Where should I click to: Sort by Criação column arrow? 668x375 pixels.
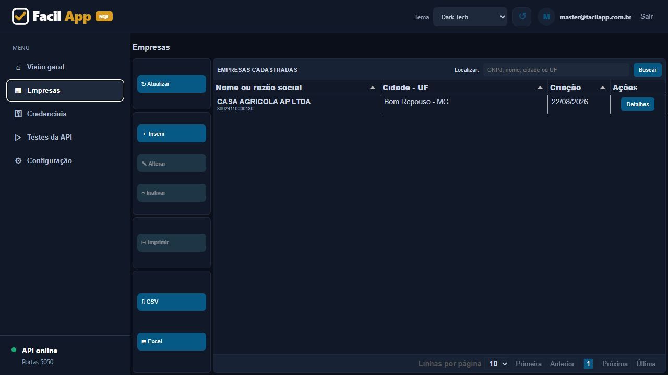pos(603,87)
